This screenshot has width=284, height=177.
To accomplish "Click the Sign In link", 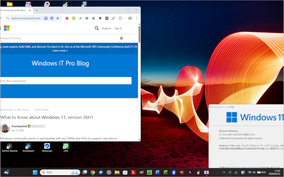I will pos(118,28).
